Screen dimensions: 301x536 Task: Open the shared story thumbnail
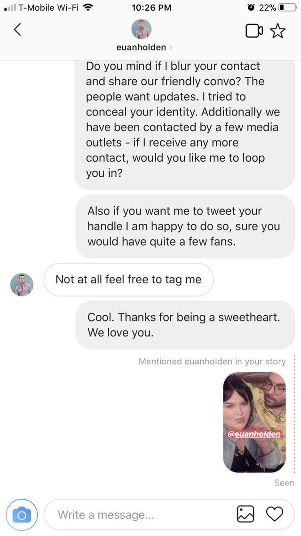point(254,422)
